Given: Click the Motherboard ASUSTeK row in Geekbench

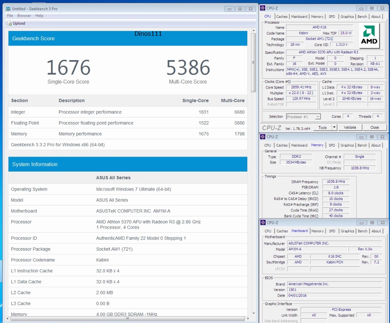Looking at the screenshot, I should [x=128, y=211].
